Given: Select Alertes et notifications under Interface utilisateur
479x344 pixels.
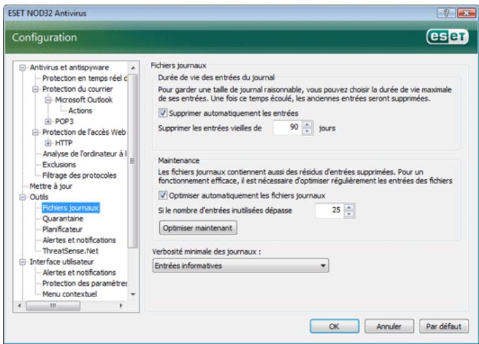Looking at the screenshot, I should [79, 272].
